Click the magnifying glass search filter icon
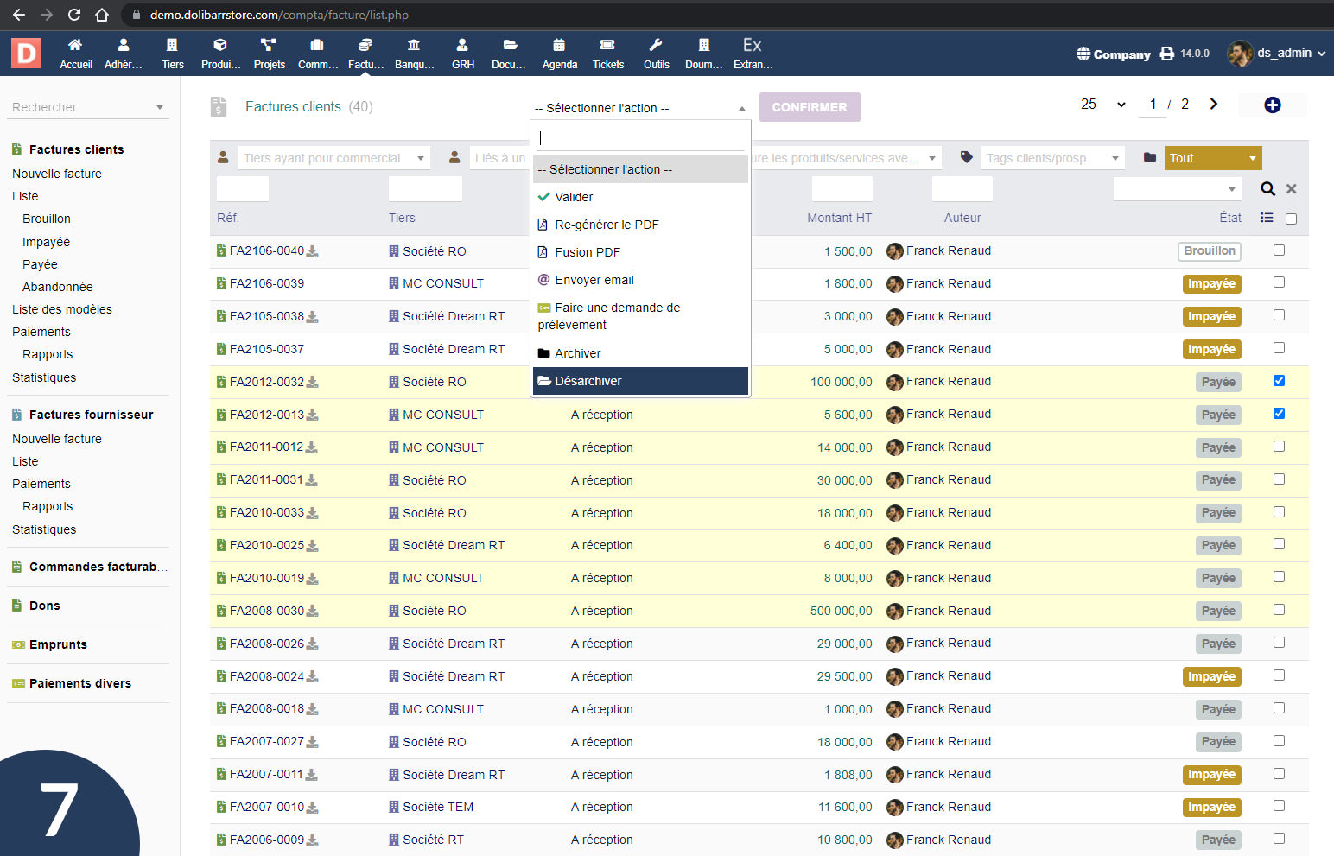This screenshot has width=1334, height=856. [1267, 189]
